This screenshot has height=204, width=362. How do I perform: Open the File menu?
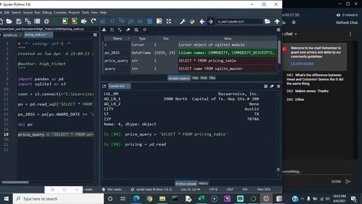(1, 12)
